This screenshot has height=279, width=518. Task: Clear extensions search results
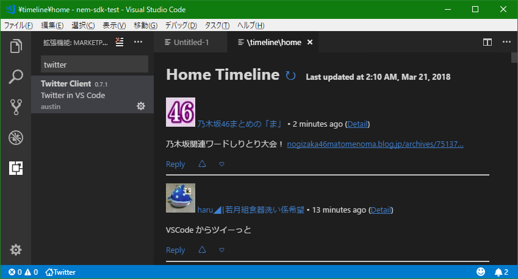click(120, 42)
